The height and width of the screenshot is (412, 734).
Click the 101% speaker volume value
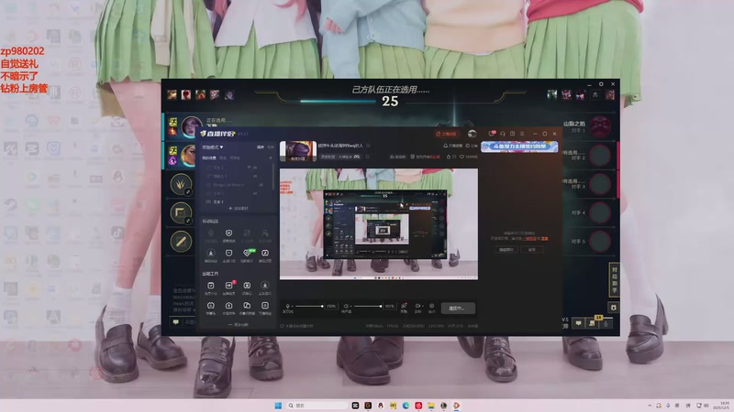pyautogui.click(x=389, y=307)
